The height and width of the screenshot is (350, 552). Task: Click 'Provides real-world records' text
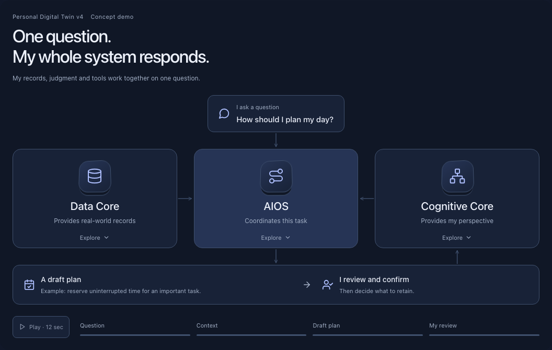point(95,220)
